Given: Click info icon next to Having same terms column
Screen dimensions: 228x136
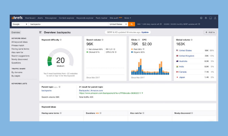Looking at the screenshot, I should 60,113.
